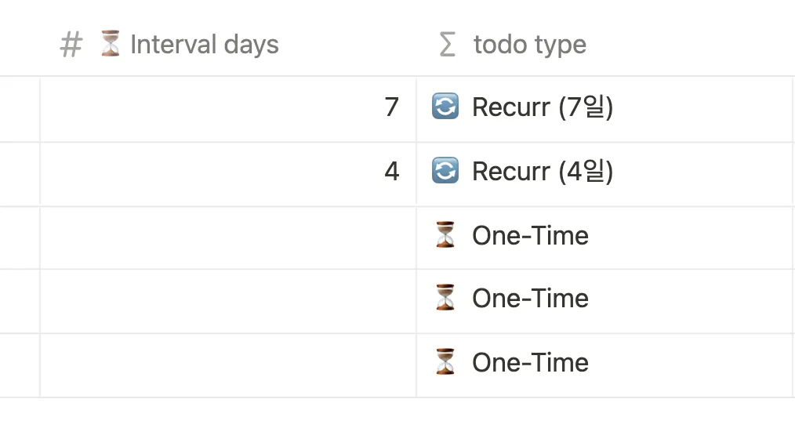Click the hourglass icon in the middle One-Time row
The width and height of the screenshot is (795, 428).
coord(445,298)
